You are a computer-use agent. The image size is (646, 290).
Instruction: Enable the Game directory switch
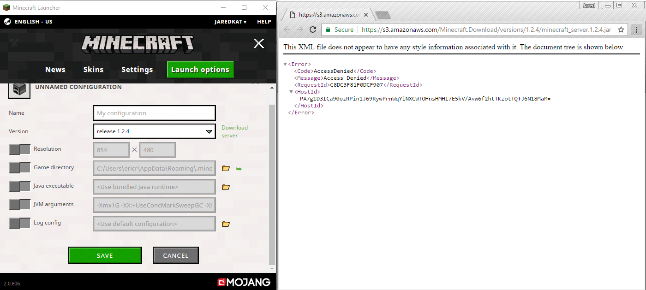point(19,168)
